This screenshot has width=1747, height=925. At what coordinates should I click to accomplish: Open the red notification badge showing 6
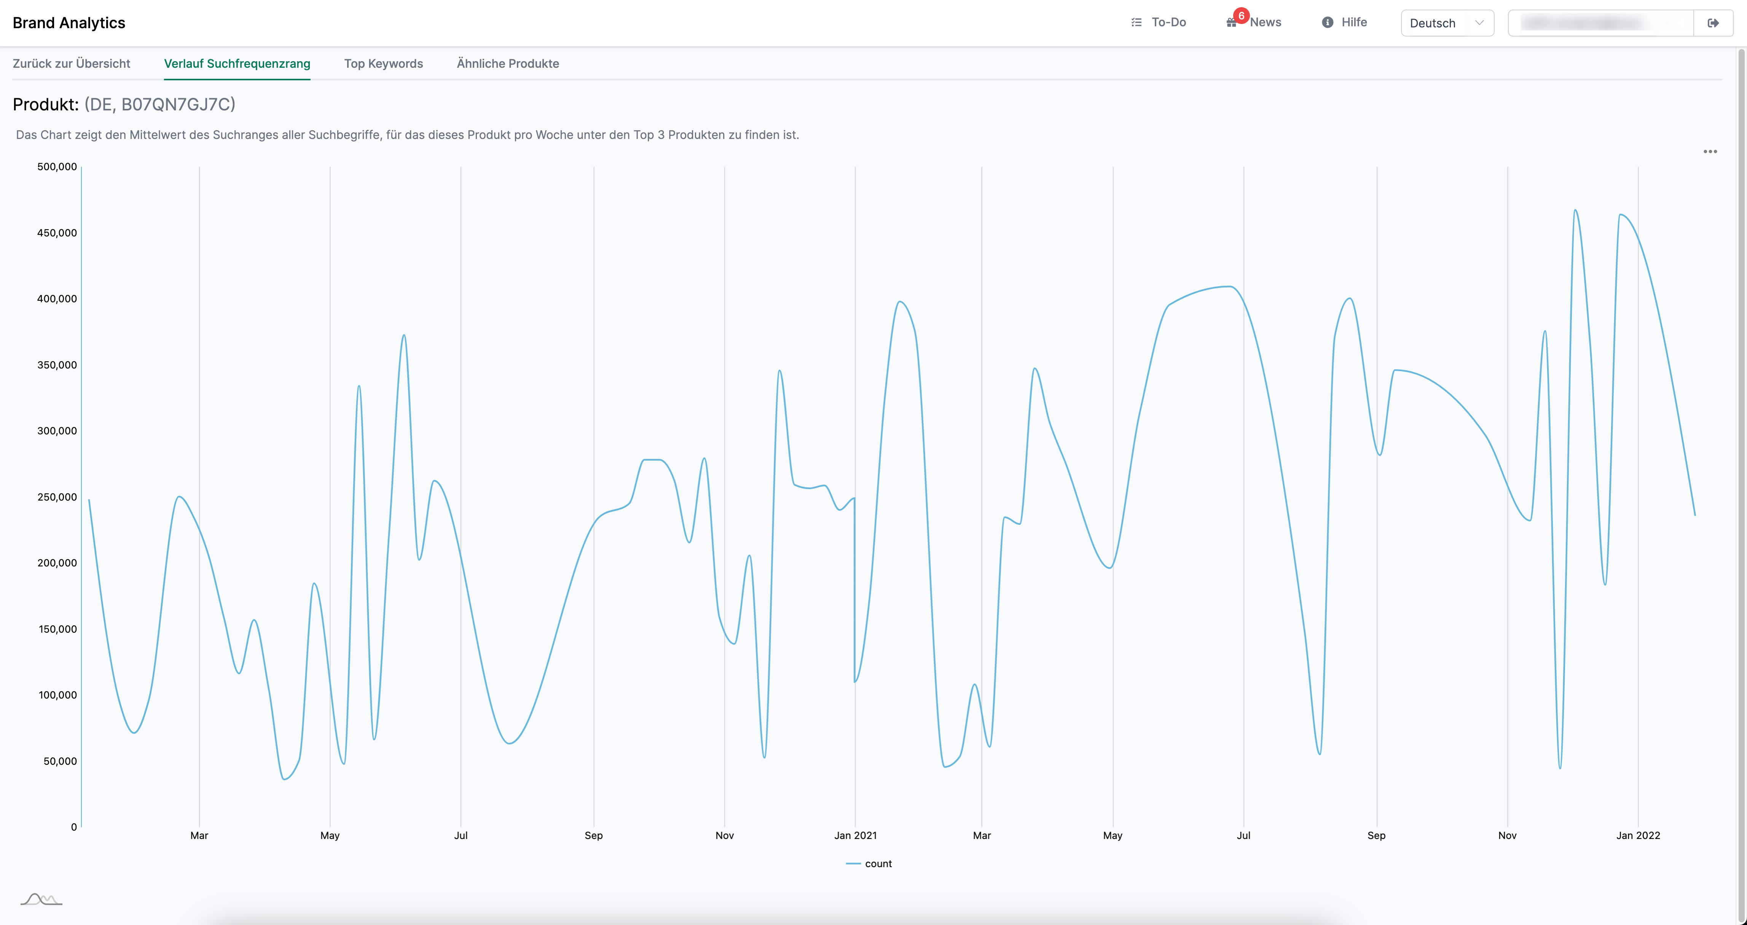[x=1241, y=16]
